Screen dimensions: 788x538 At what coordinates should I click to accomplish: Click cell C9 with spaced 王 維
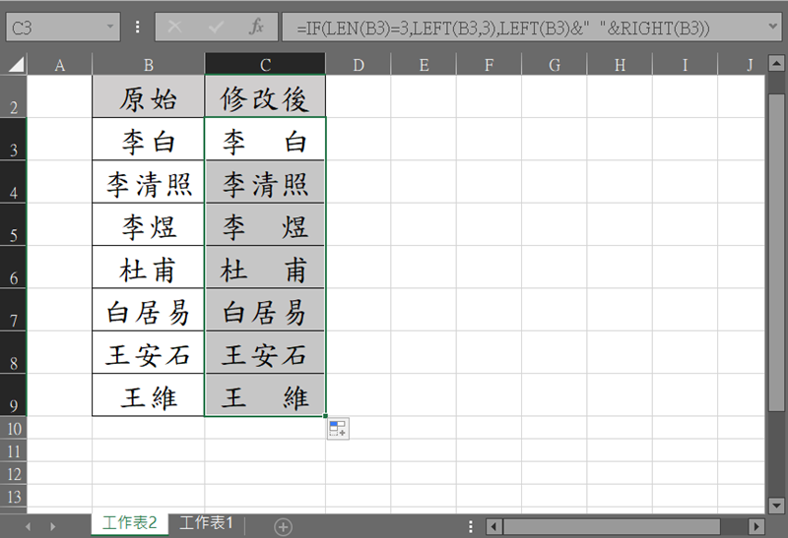pos(265,395)
